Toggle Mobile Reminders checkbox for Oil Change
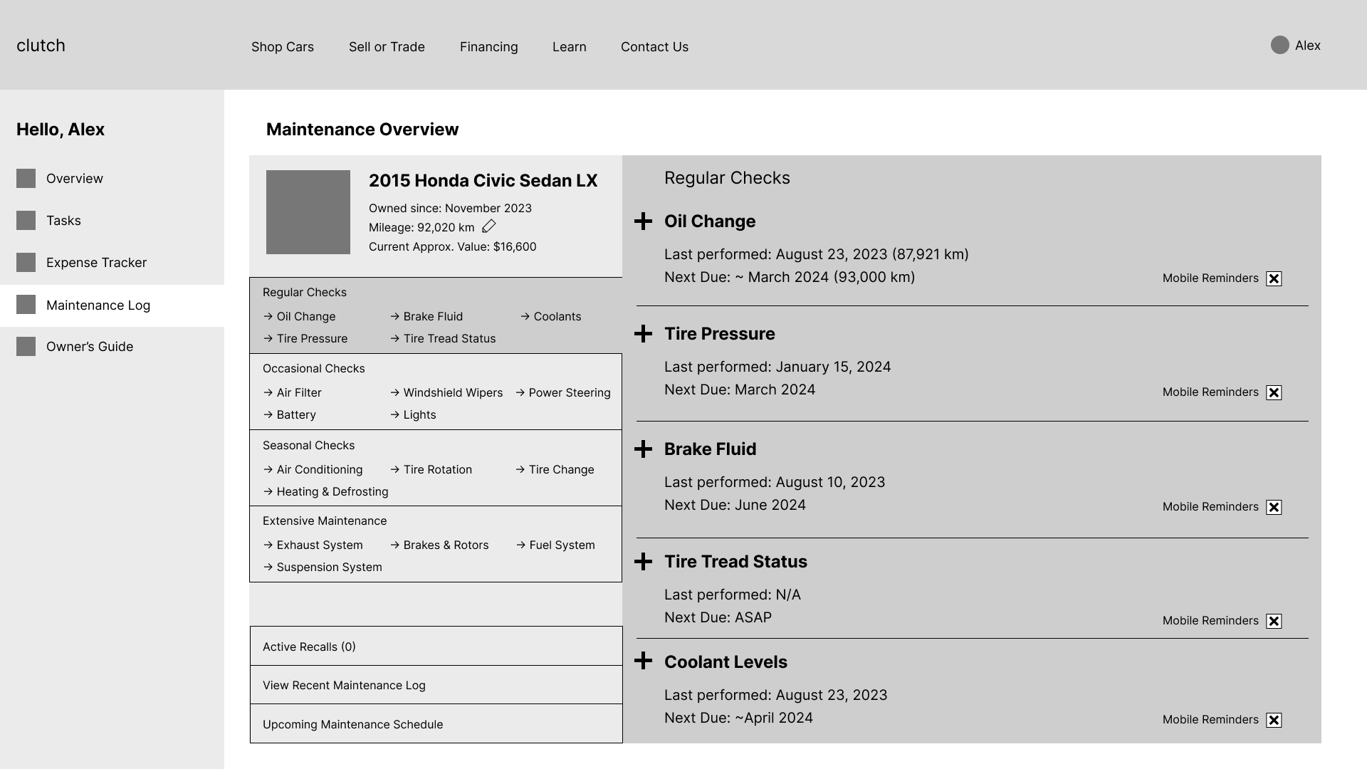 click(x=1274, y=278)
